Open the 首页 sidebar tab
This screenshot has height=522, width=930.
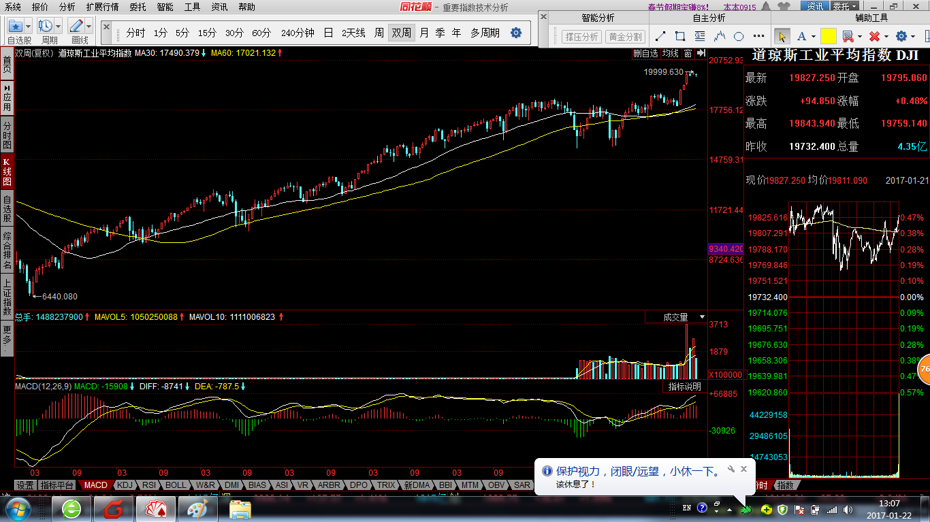tap(7, 64)
